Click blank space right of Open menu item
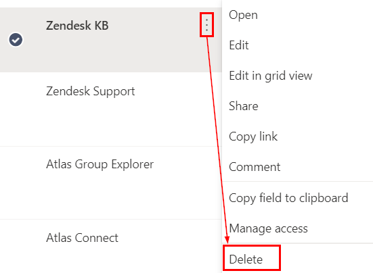Screen dimensions: 373x273 [314, 15]
